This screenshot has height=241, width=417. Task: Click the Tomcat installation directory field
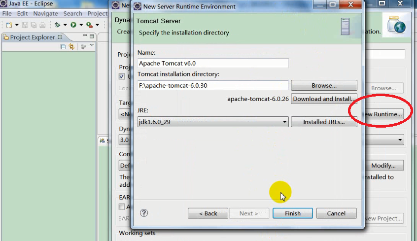pos(213,85)
